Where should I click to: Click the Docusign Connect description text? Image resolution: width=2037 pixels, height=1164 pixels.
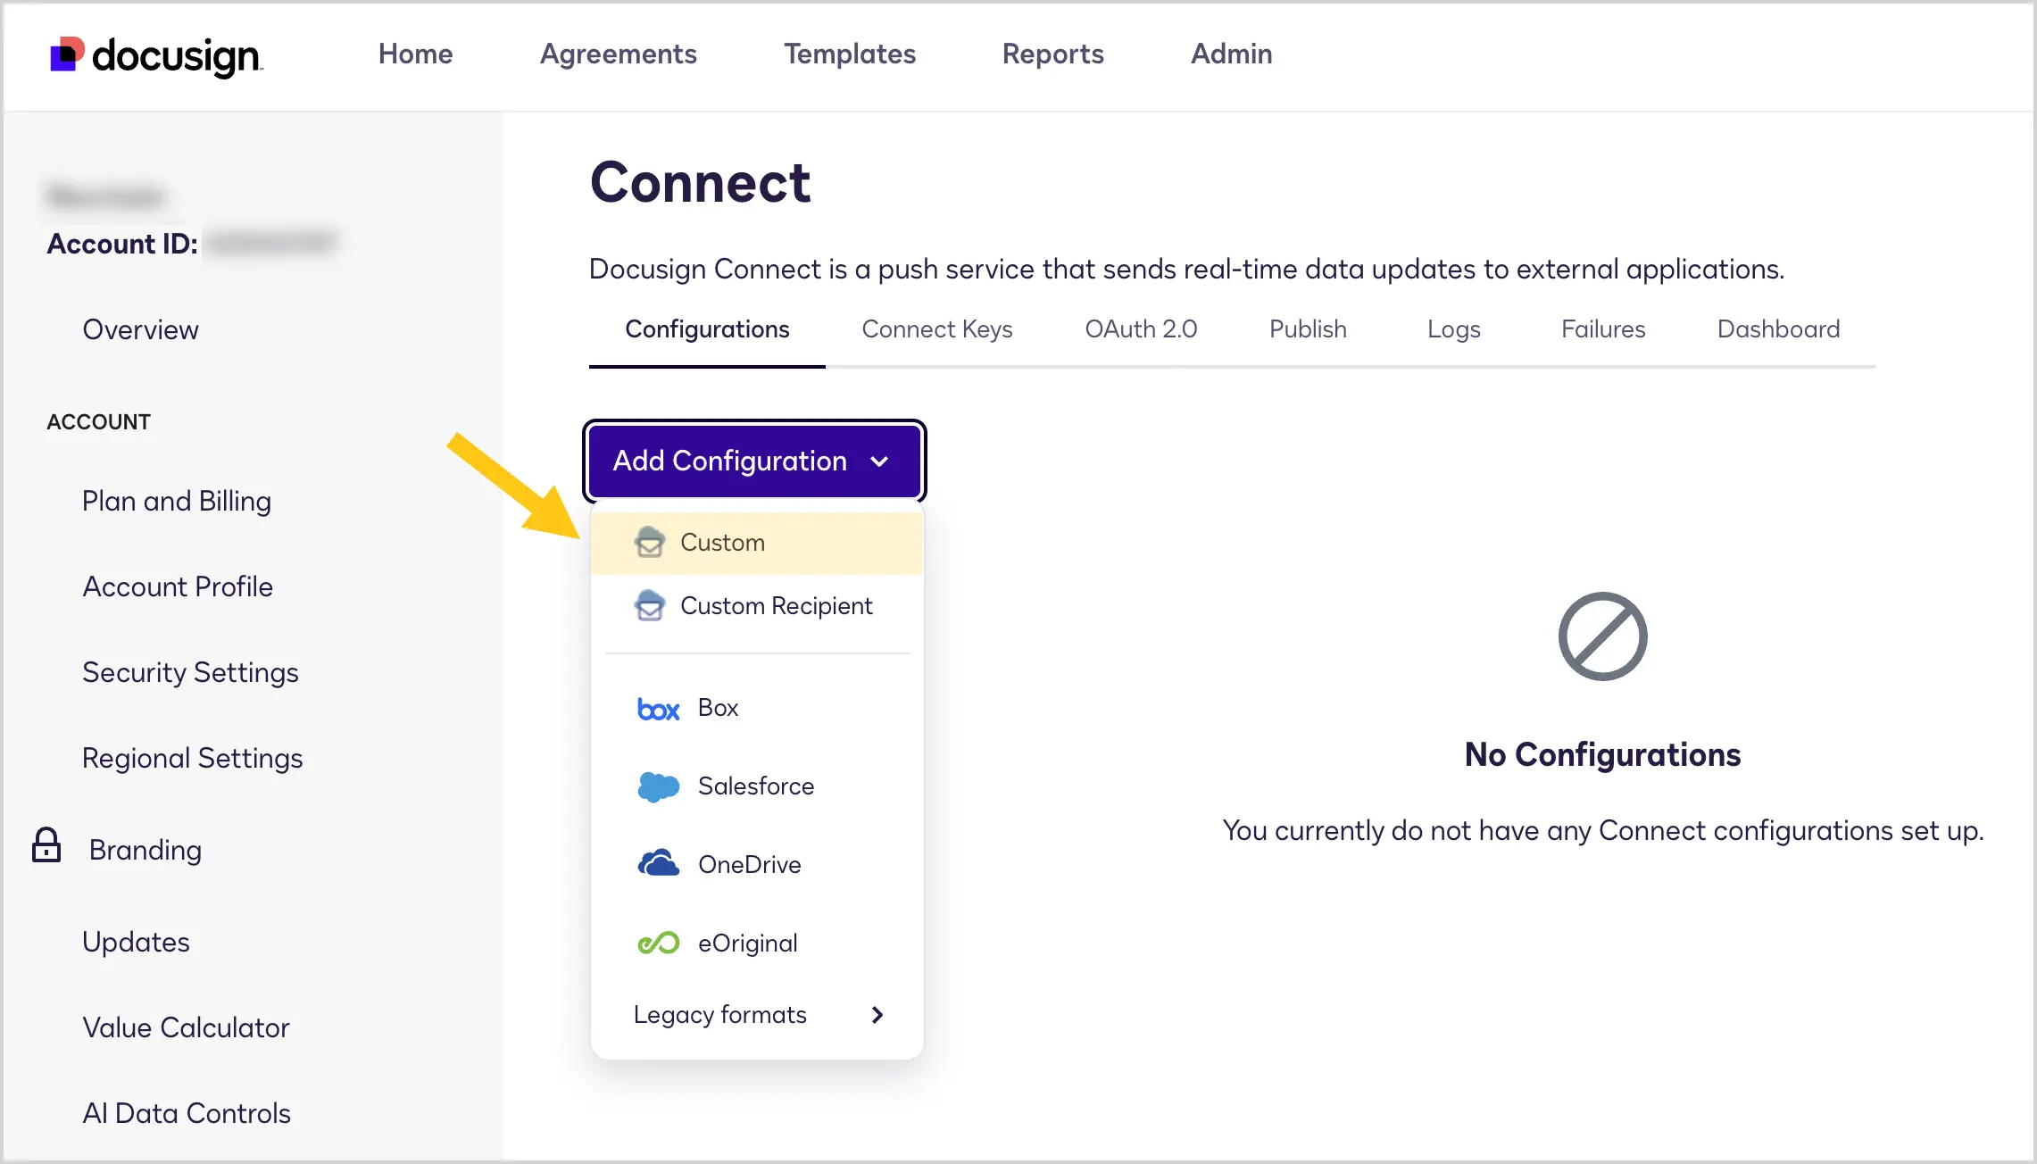1187,269
